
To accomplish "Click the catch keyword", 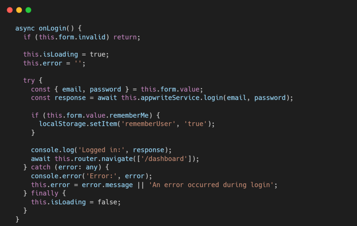I will 40,167.
